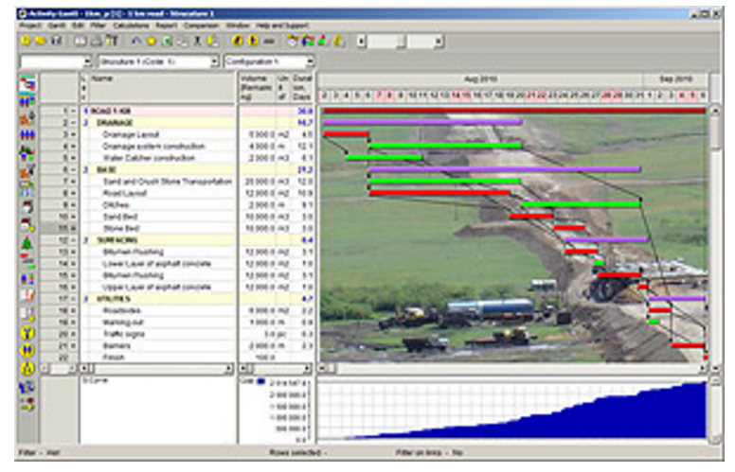Click the Volume column header
735x472 pixels.
coord(257,87)
